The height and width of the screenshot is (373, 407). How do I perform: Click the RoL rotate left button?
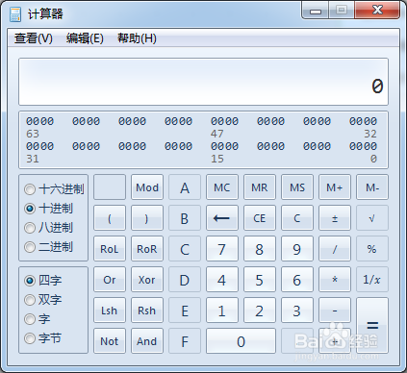pyautogui.click(x=110, y=249)
